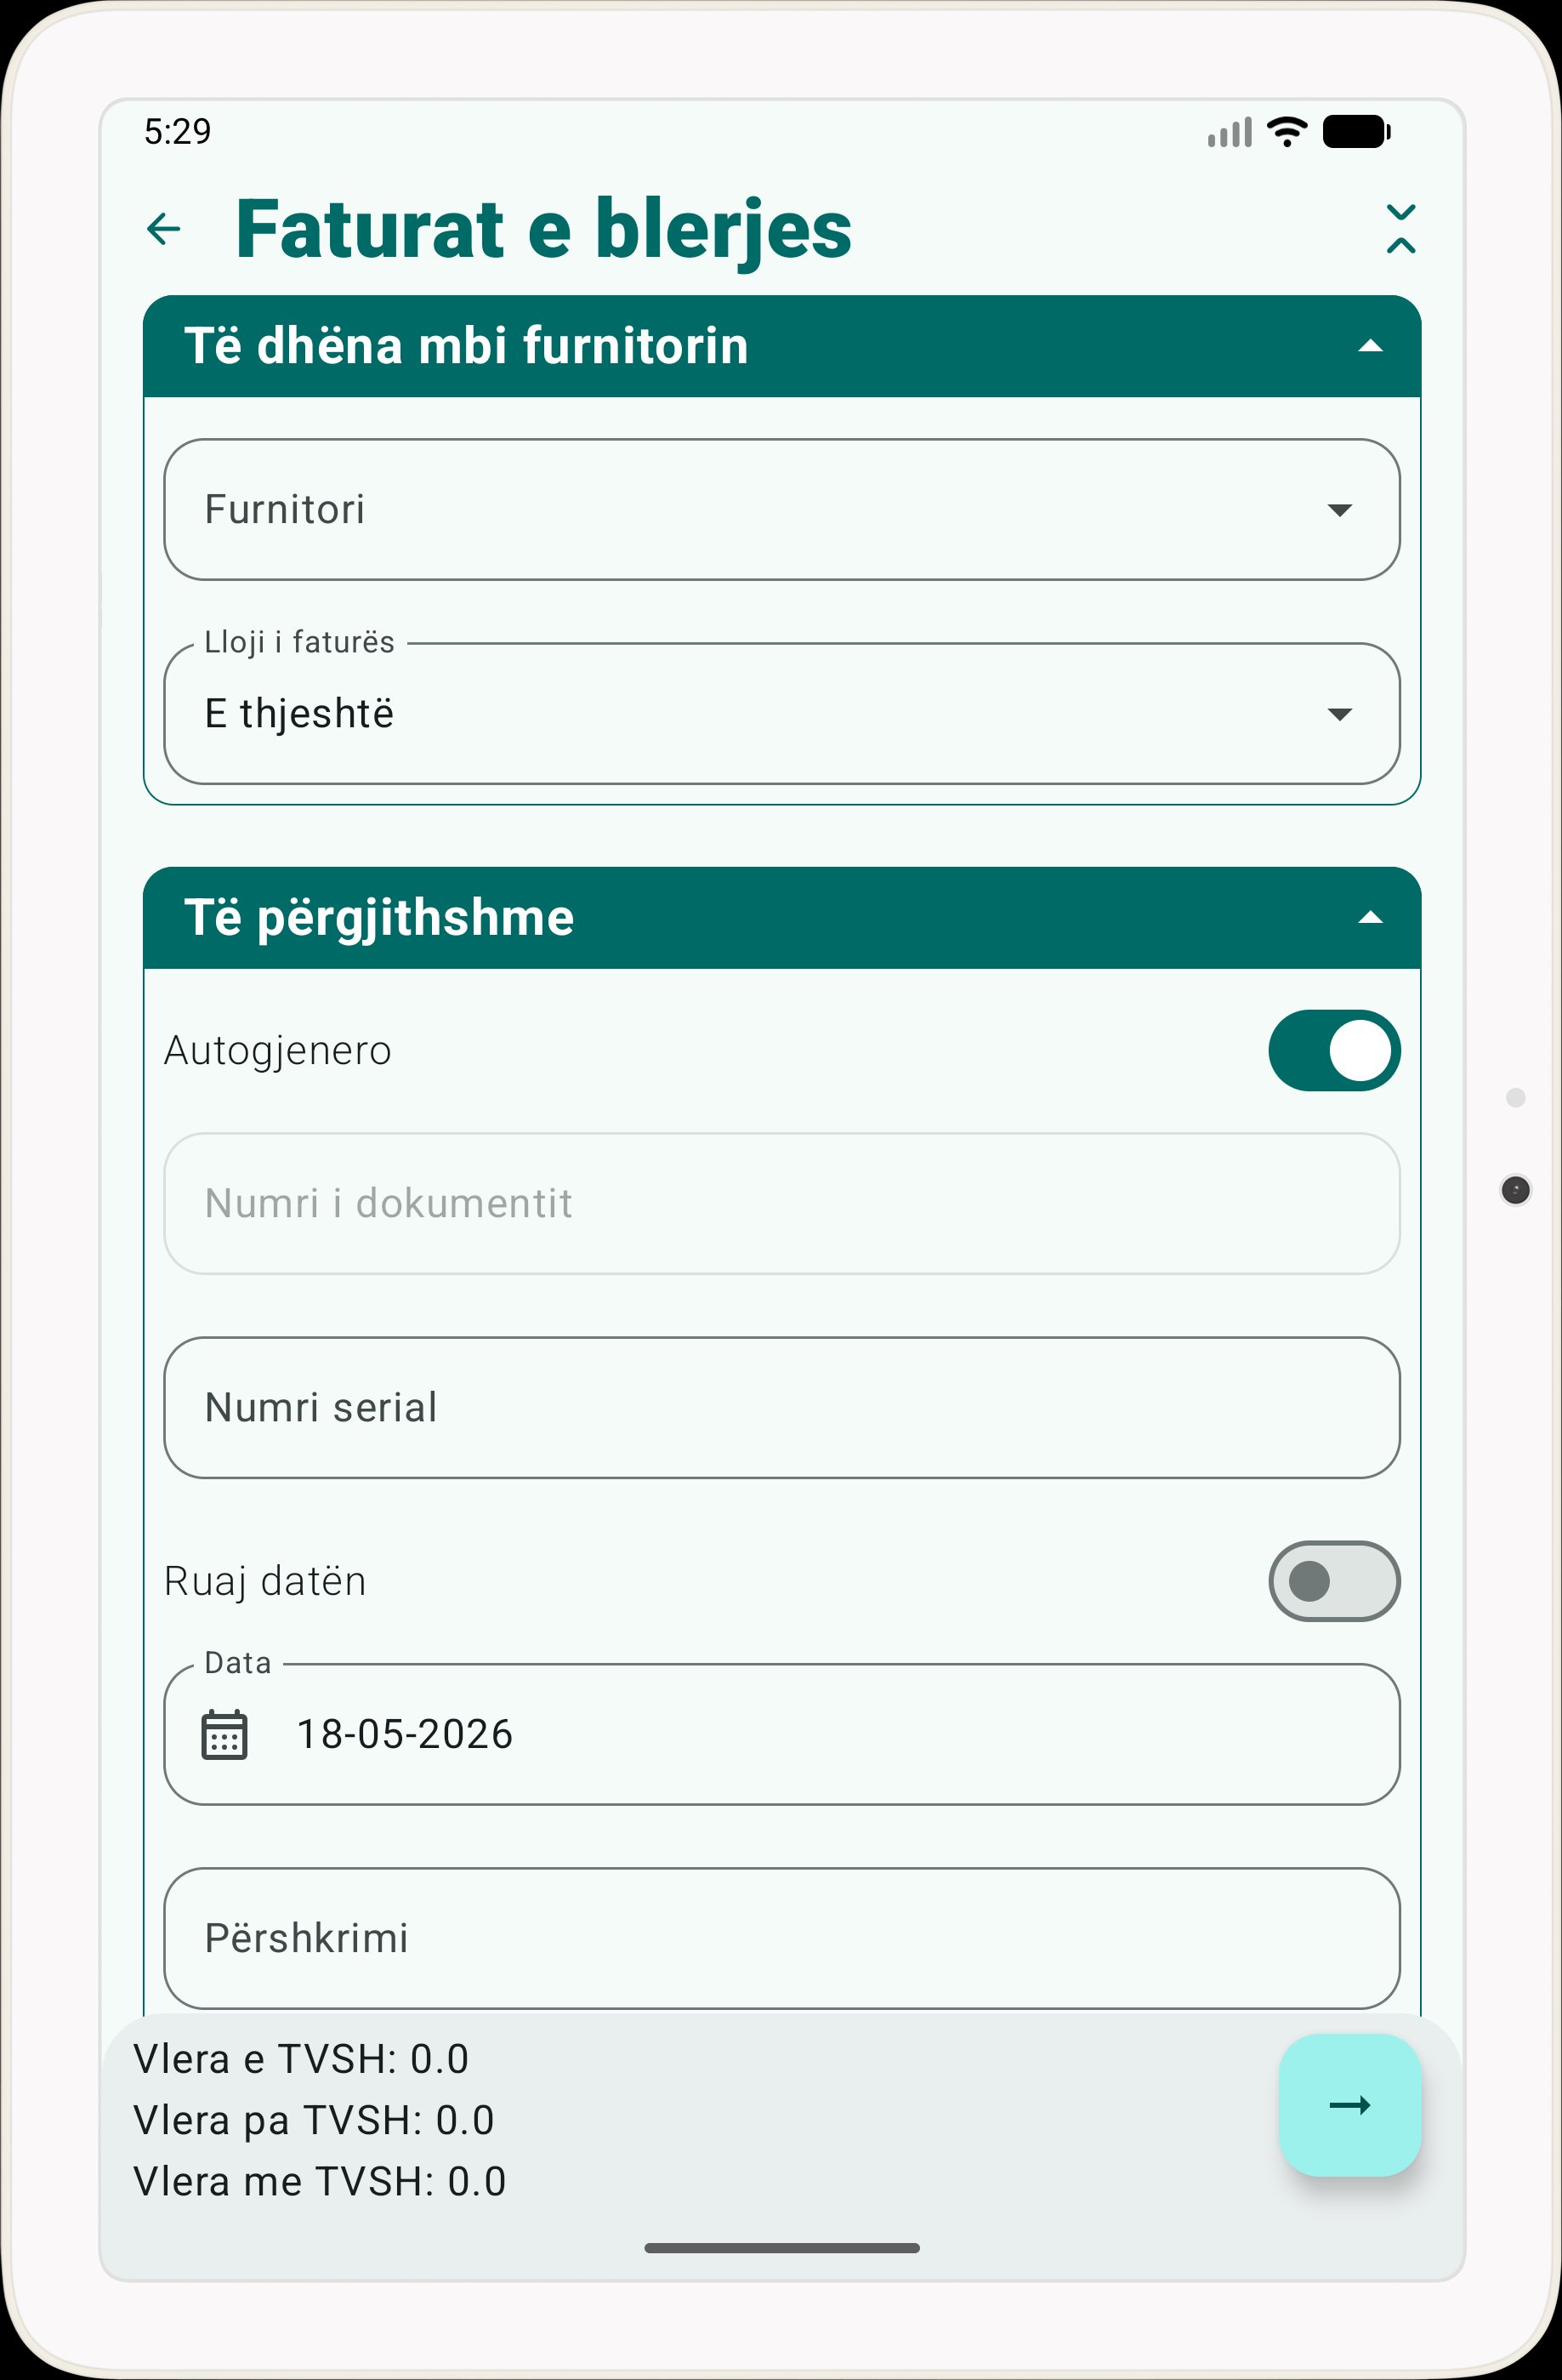Click the Numri i dokumentit field
The image size is (1562, 2380).
(x=781, y=1203)
